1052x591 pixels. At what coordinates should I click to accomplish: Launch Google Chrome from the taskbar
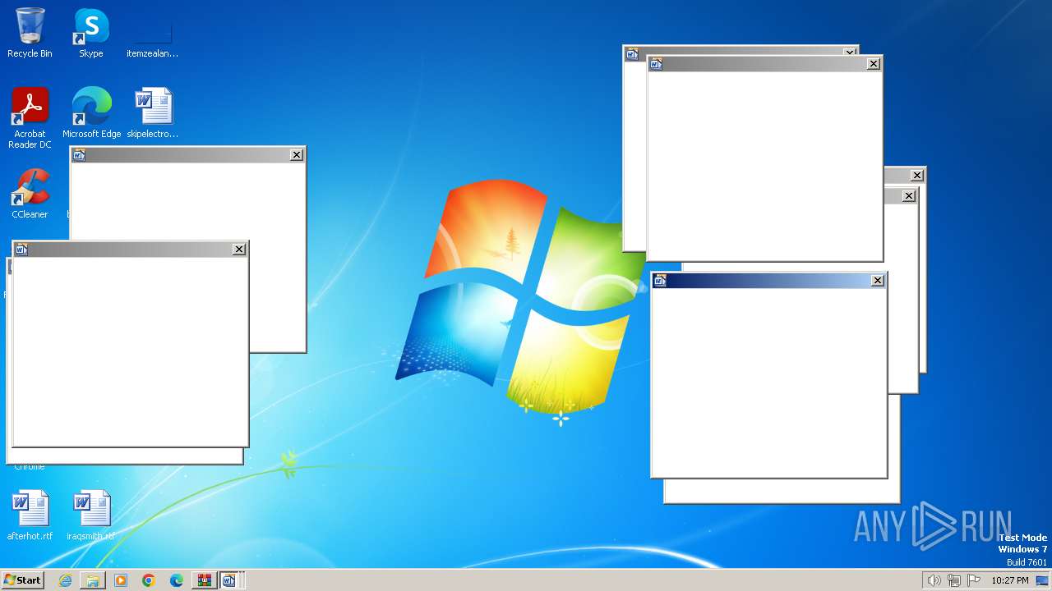(149, 580)
